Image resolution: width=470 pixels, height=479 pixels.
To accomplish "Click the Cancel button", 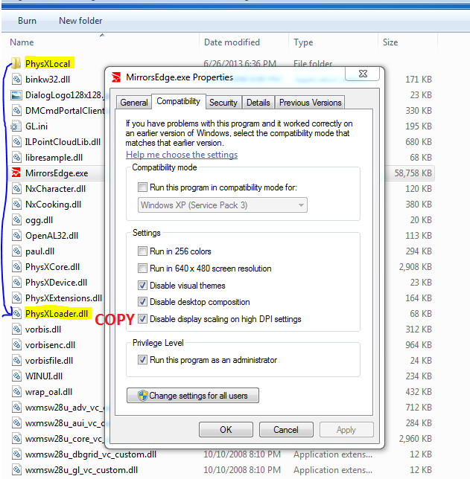I will [x=286, y=429].
